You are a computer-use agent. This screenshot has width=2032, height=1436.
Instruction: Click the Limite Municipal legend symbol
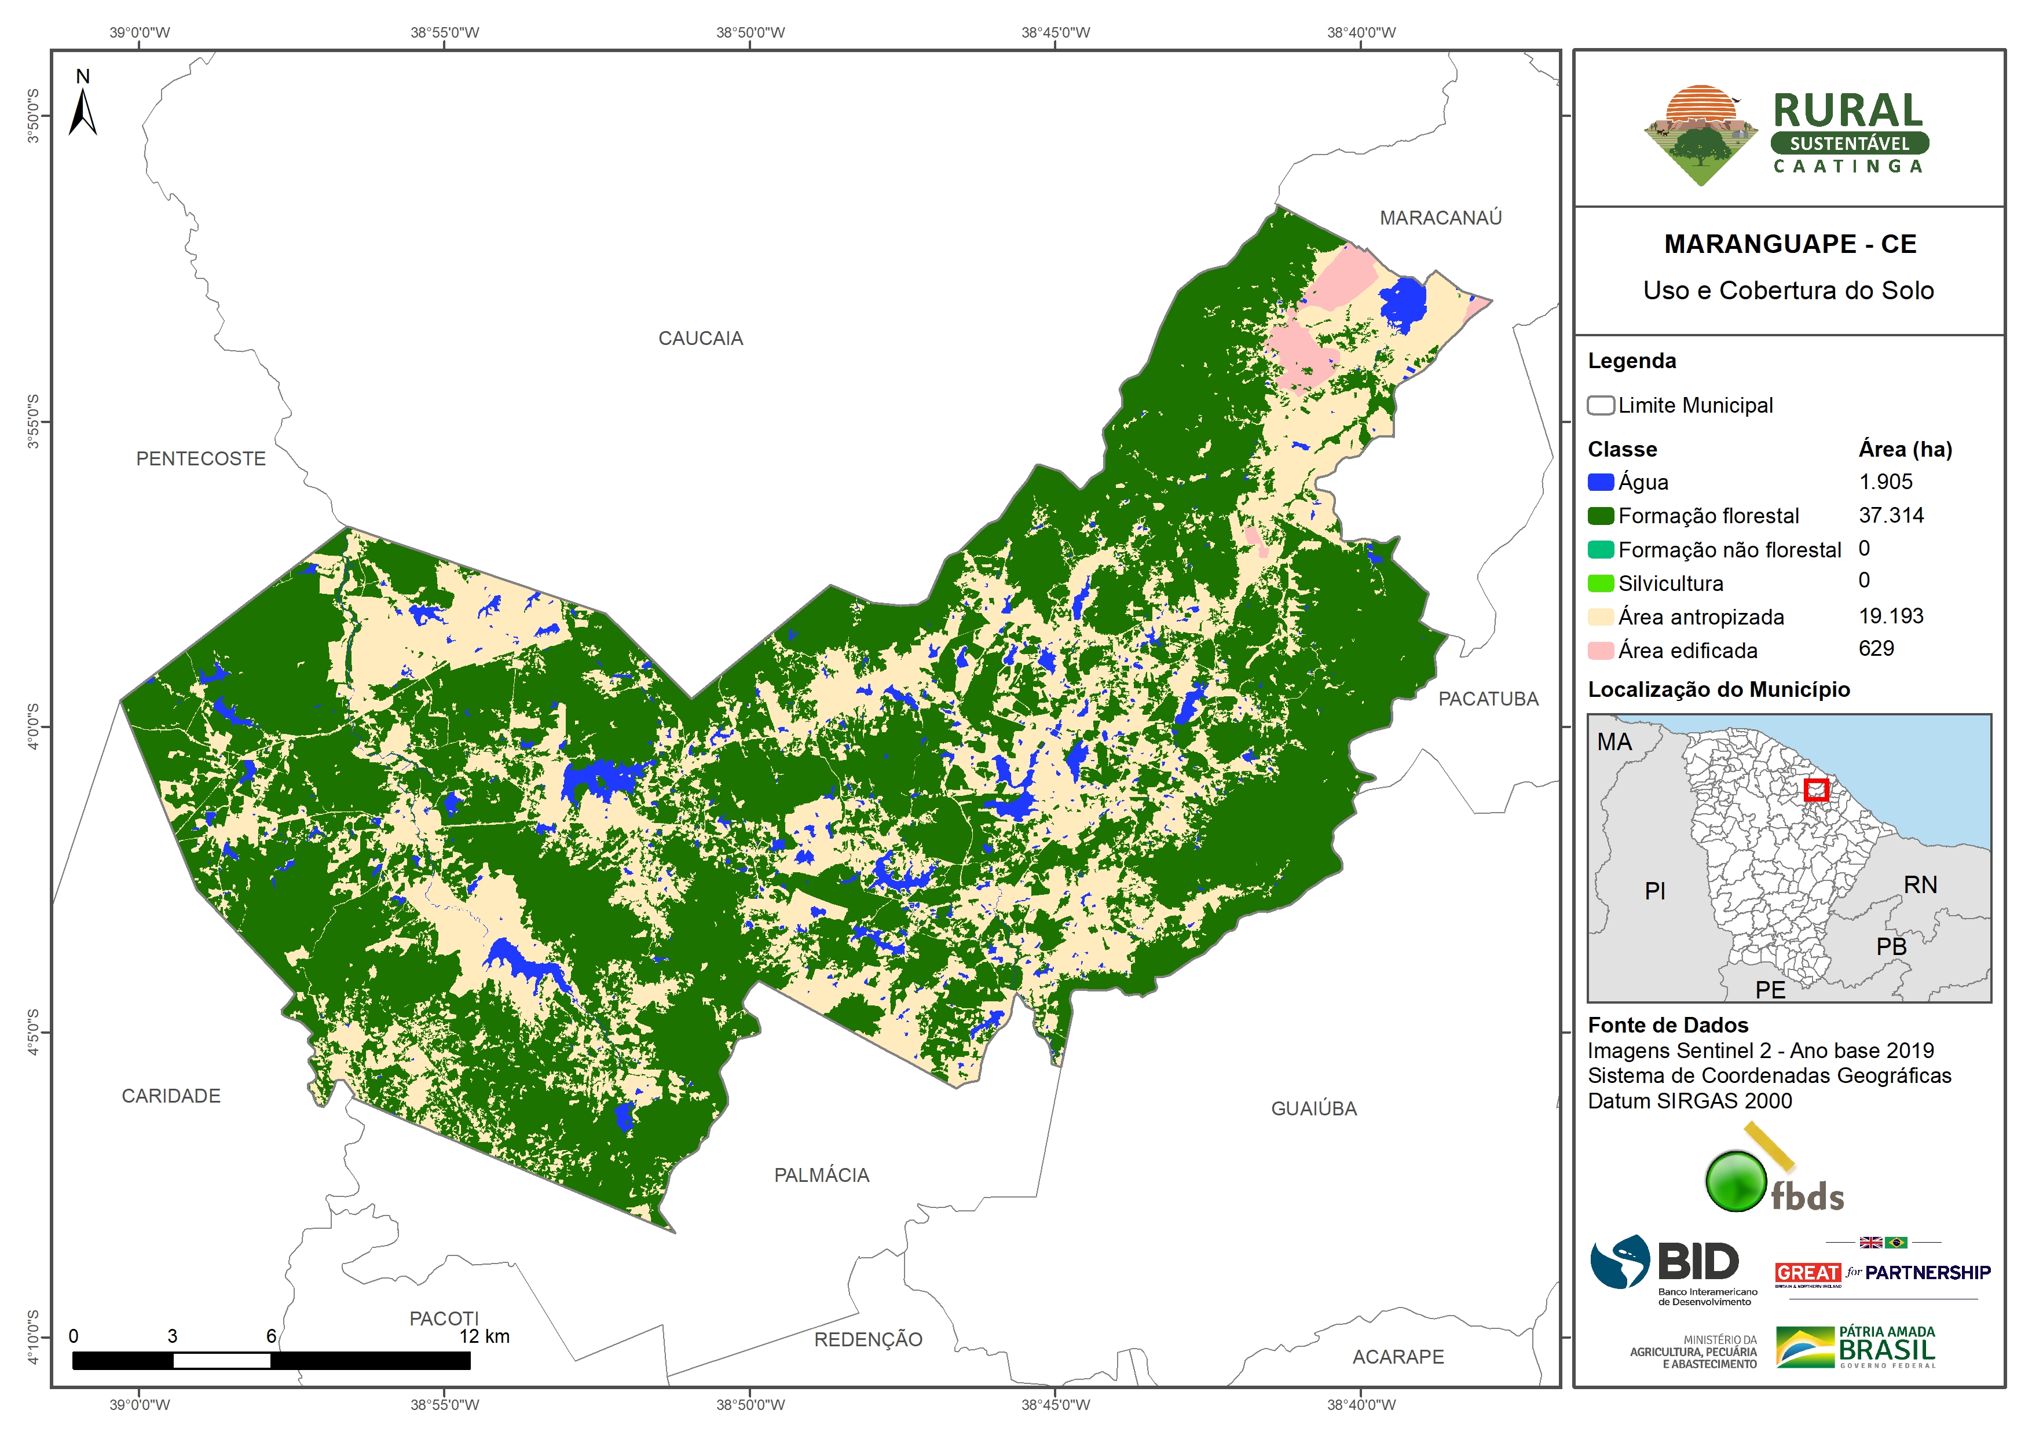tap(1600, 405)
